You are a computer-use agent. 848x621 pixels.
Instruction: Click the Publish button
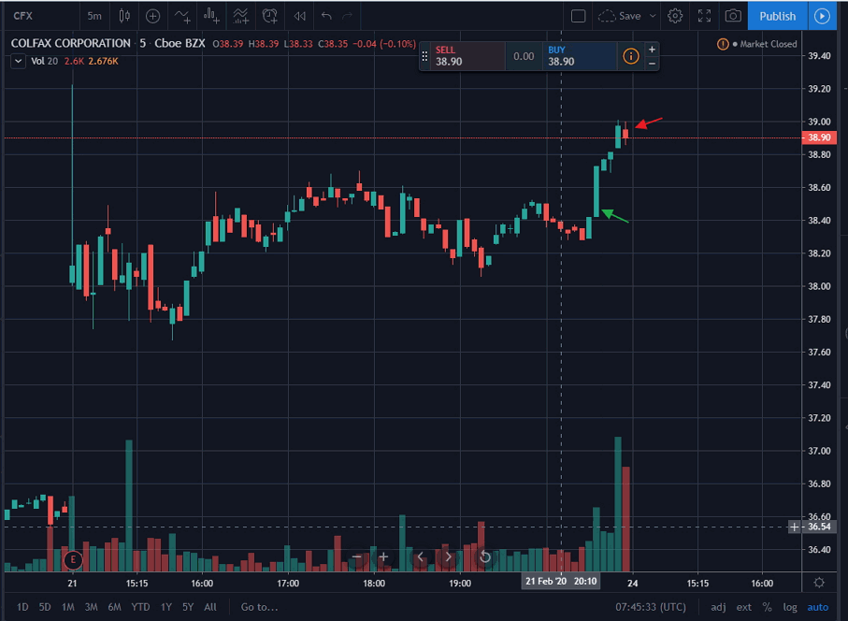tap(778, 16)
